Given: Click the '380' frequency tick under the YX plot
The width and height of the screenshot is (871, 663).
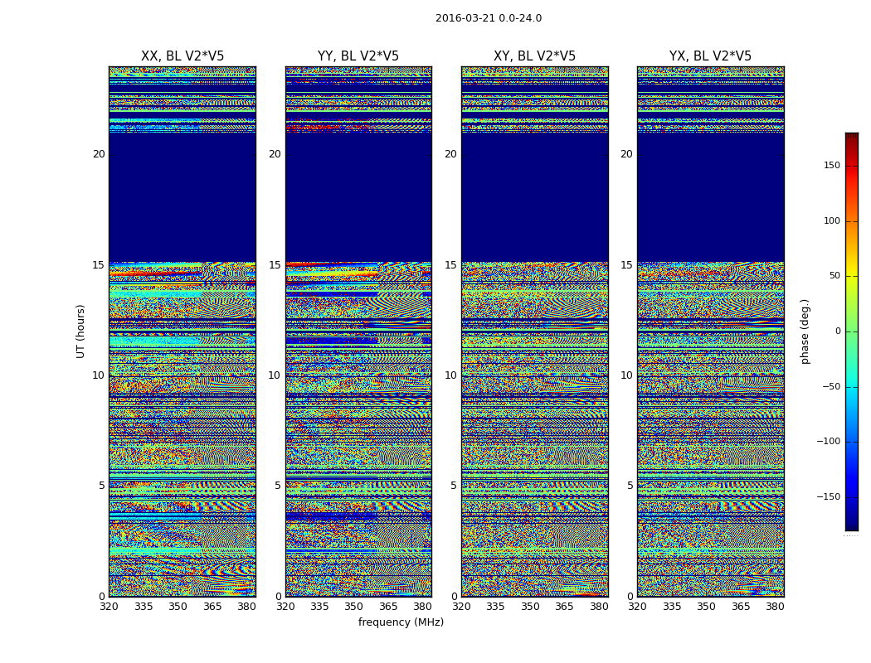Looking at the screenshot, I should [775, 607].
